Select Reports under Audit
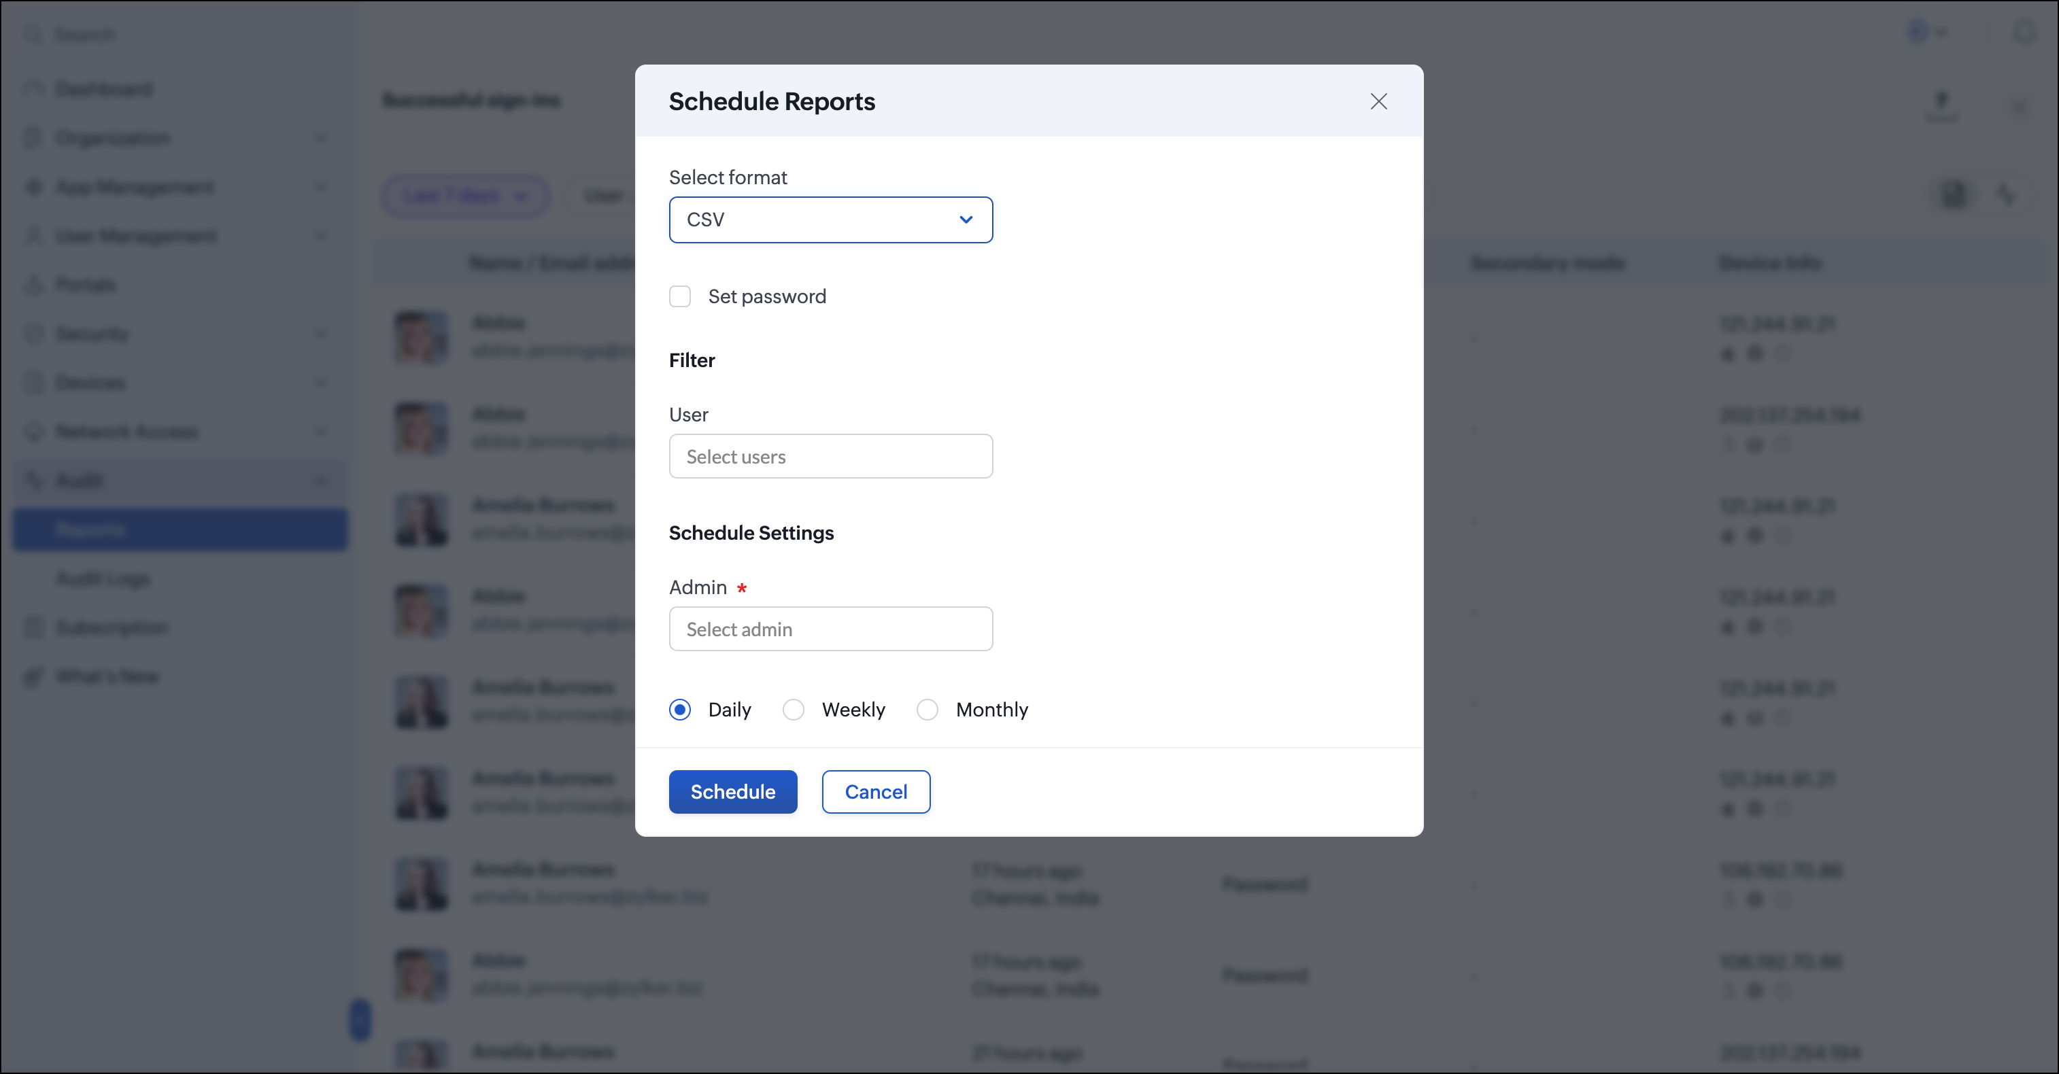 tap(181, 530)
